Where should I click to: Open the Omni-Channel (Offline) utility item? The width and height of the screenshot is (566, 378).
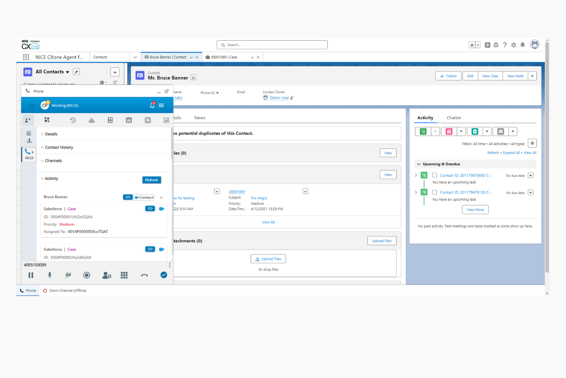point(65,291)
